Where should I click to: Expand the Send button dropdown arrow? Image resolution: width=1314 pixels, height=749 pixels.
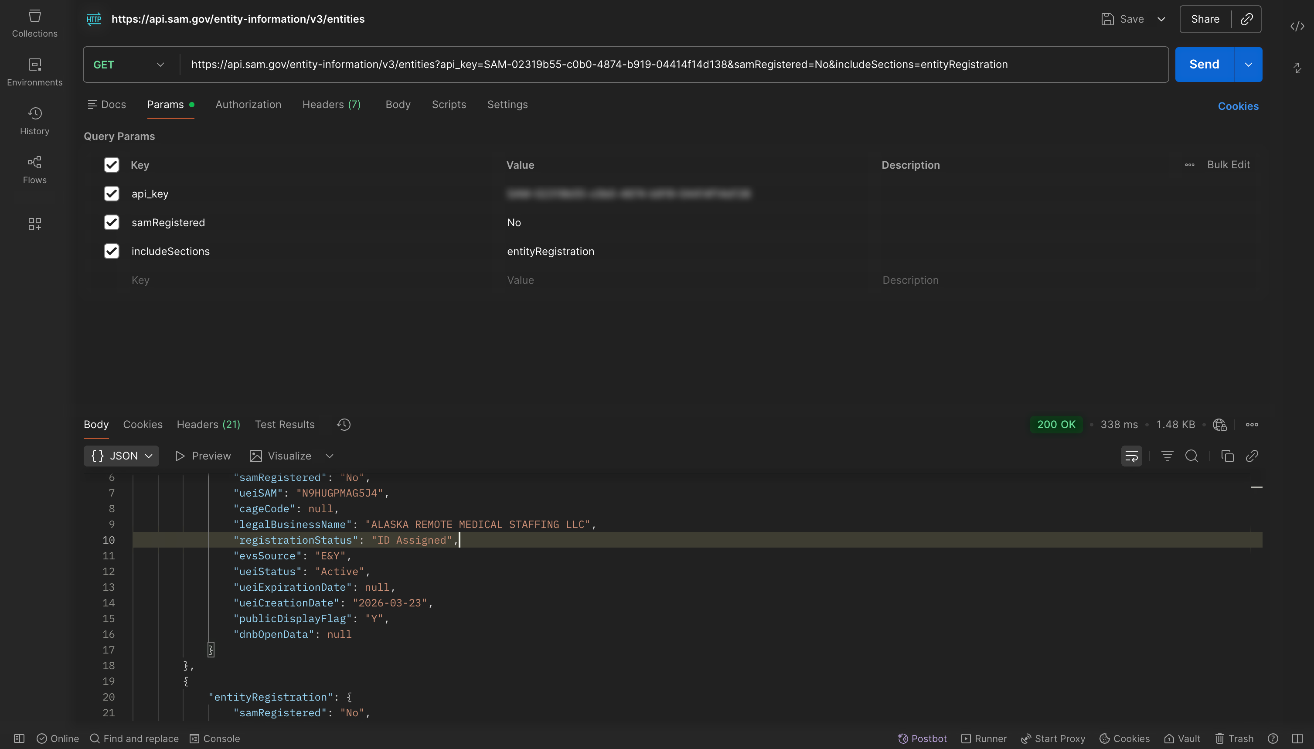(x=1248, y=65)
